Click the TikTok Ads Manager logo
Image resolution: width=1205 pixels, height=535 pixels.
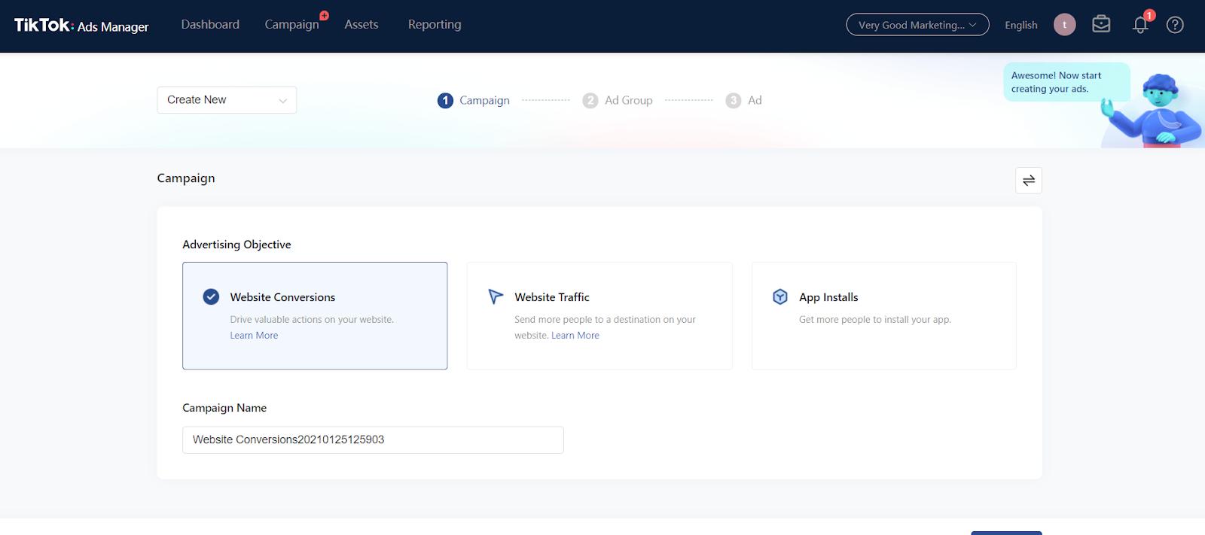(81, 26)
